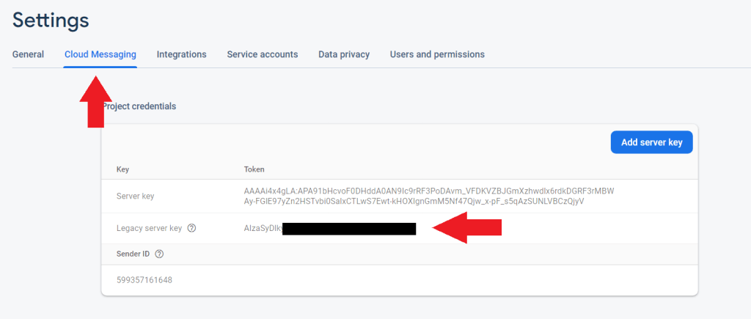Click the legacy key text starting with AIzaSyDIky
Image resolution: width=751 pixels, height=319 pixels.
(x=263, y=229)
